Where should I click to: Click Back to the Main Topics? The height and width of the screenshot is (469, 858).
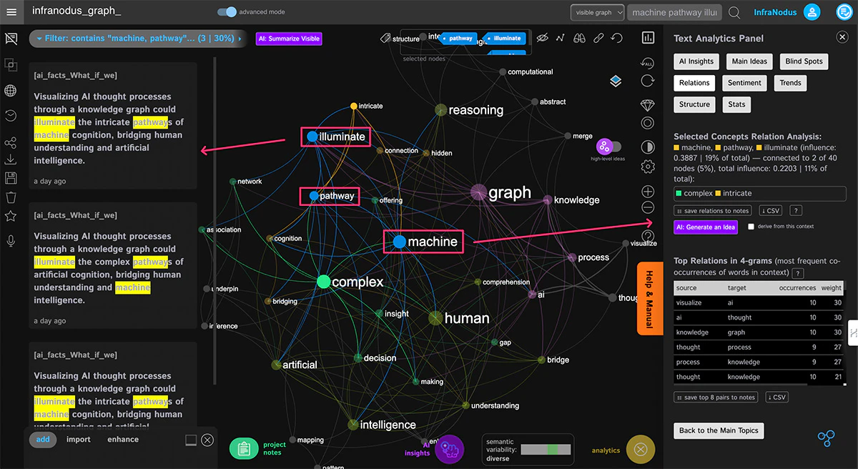point(718,430)
